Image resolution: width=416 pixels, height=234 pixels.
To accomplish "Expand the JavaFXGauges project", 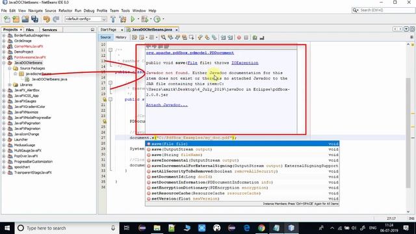I will coord(4,101).
